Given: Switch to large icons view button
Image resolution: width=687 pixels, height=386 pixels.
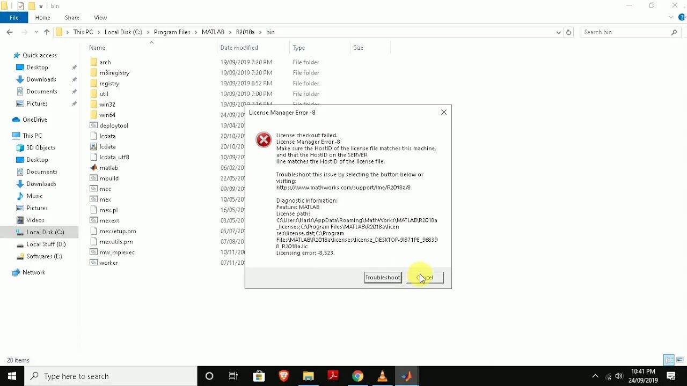Looking at the screenshot, I should click(x=680, y=360).
